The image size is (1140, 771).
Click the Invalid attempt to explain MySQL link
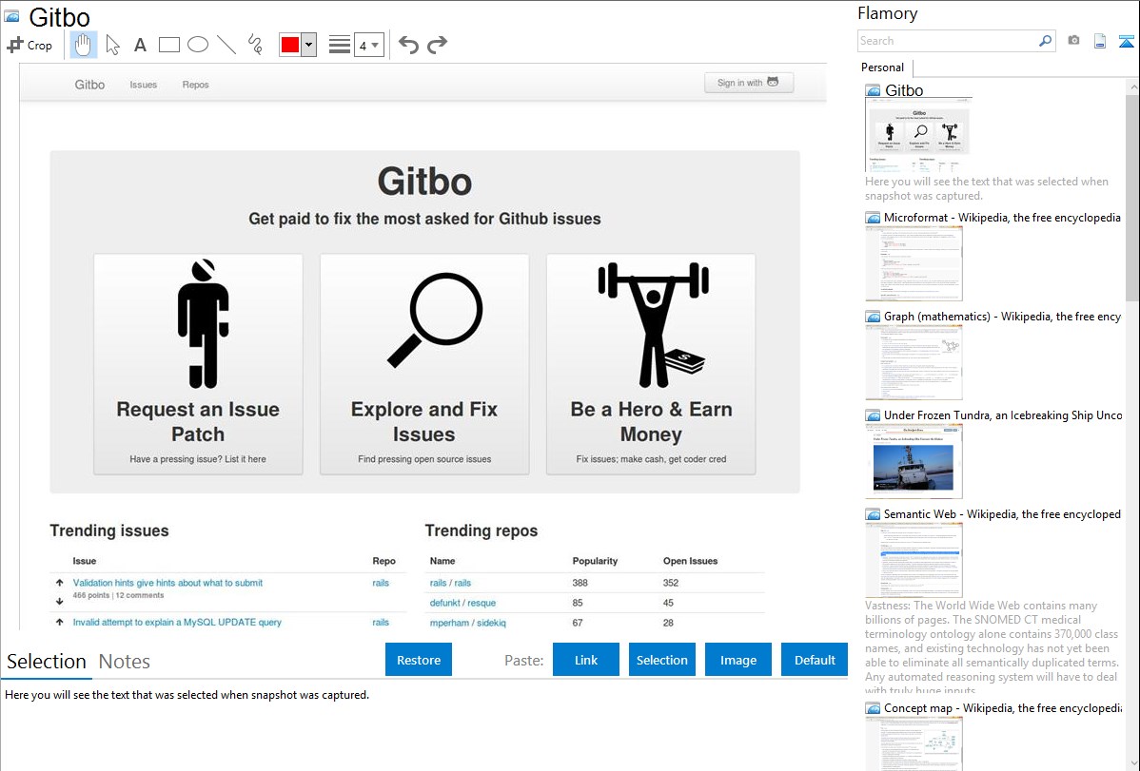[x=177, y=622]
